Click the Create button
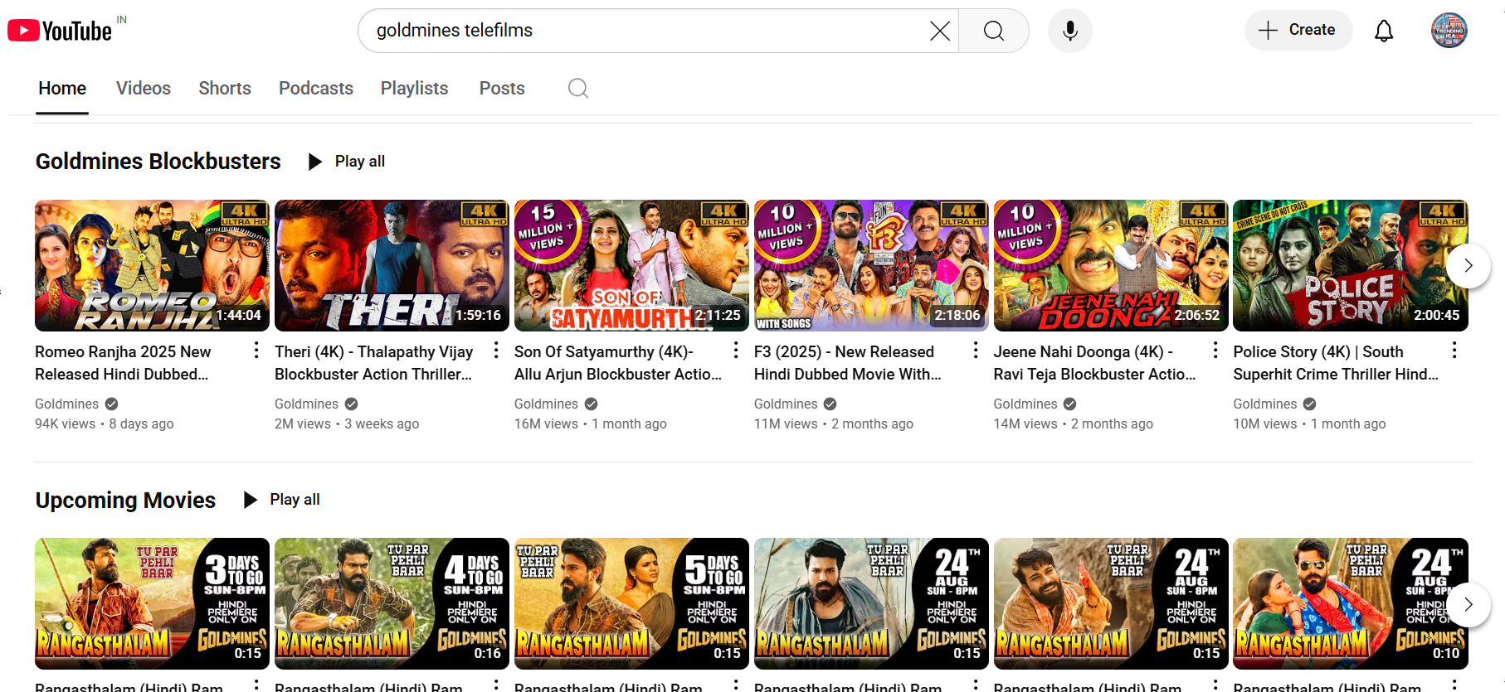Screen dimensions: 1505x692 1298,31
